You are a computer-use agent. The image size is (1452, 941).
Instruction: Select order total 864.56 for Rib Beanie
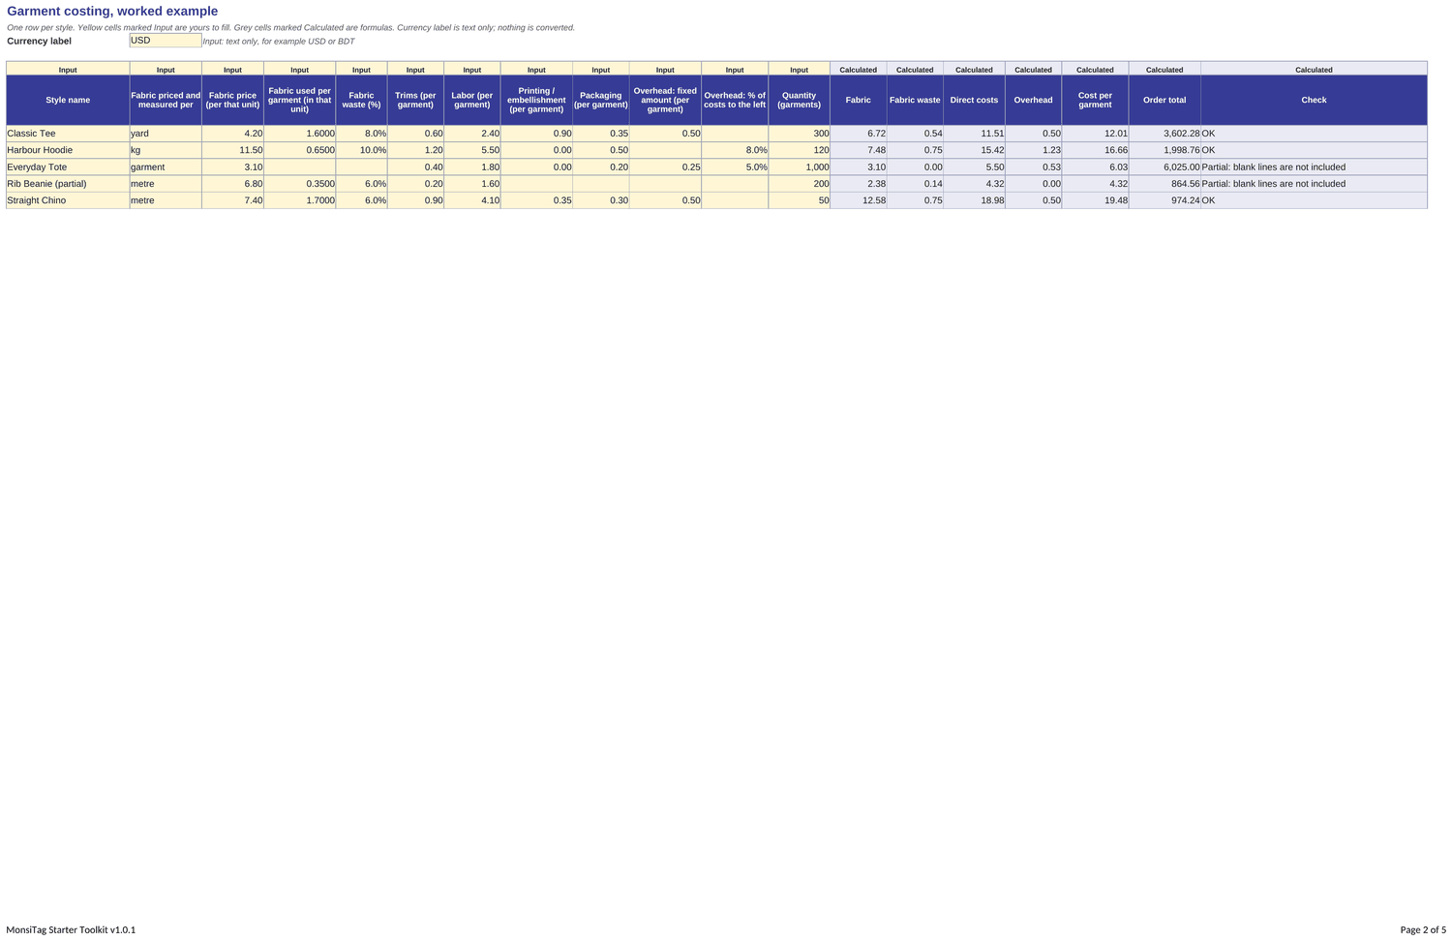[1165, 184]
